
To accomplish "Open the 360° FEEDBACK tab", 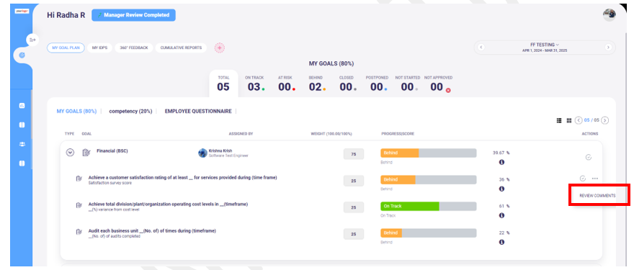I will [x=134, y=48].
